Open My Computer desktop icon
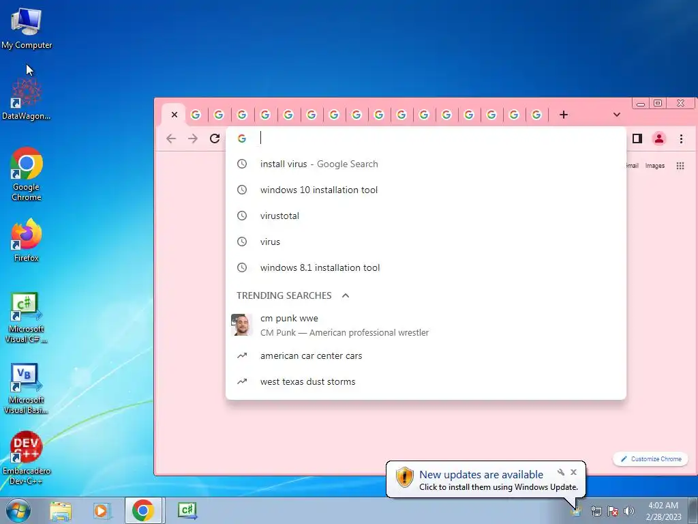This screenshot has height=524, width=698. tap(27, 27)
